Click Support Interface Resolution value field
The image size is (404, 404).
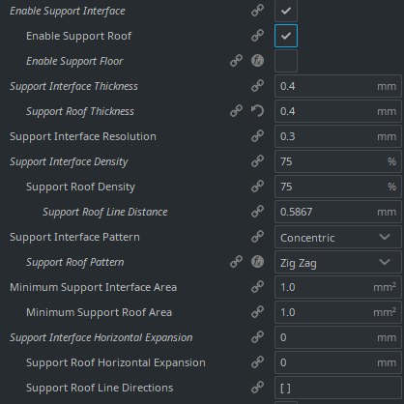point(338,136)
